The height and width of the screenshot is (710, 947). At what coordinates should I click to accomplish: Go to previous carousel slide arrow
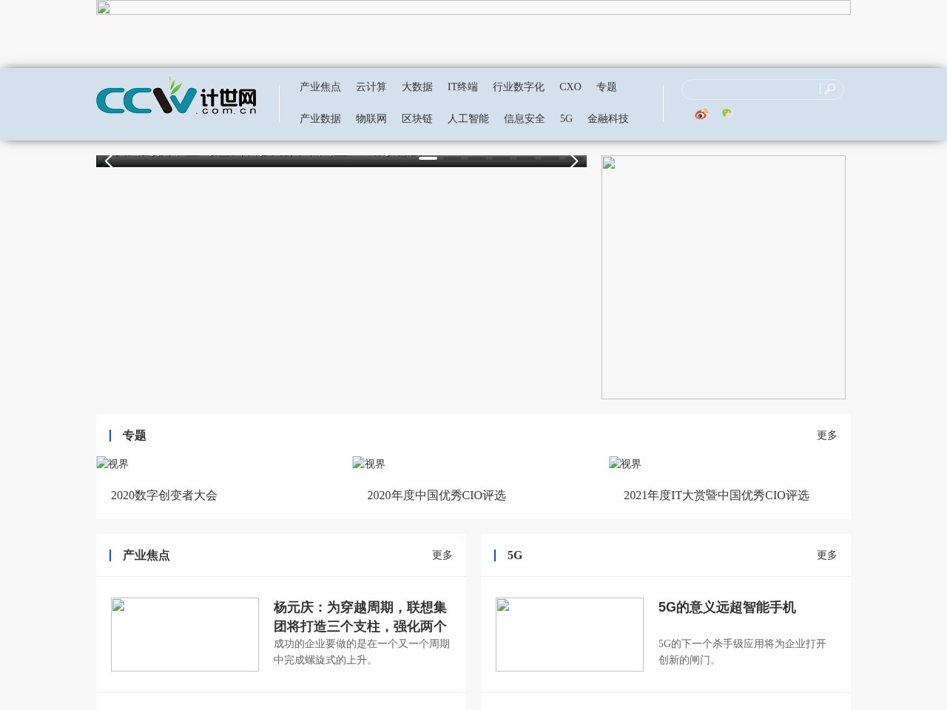click(109, 161)
